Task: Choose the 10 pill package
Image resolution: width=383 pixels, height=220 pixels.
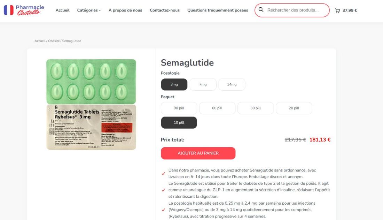Action: [179, 123]
